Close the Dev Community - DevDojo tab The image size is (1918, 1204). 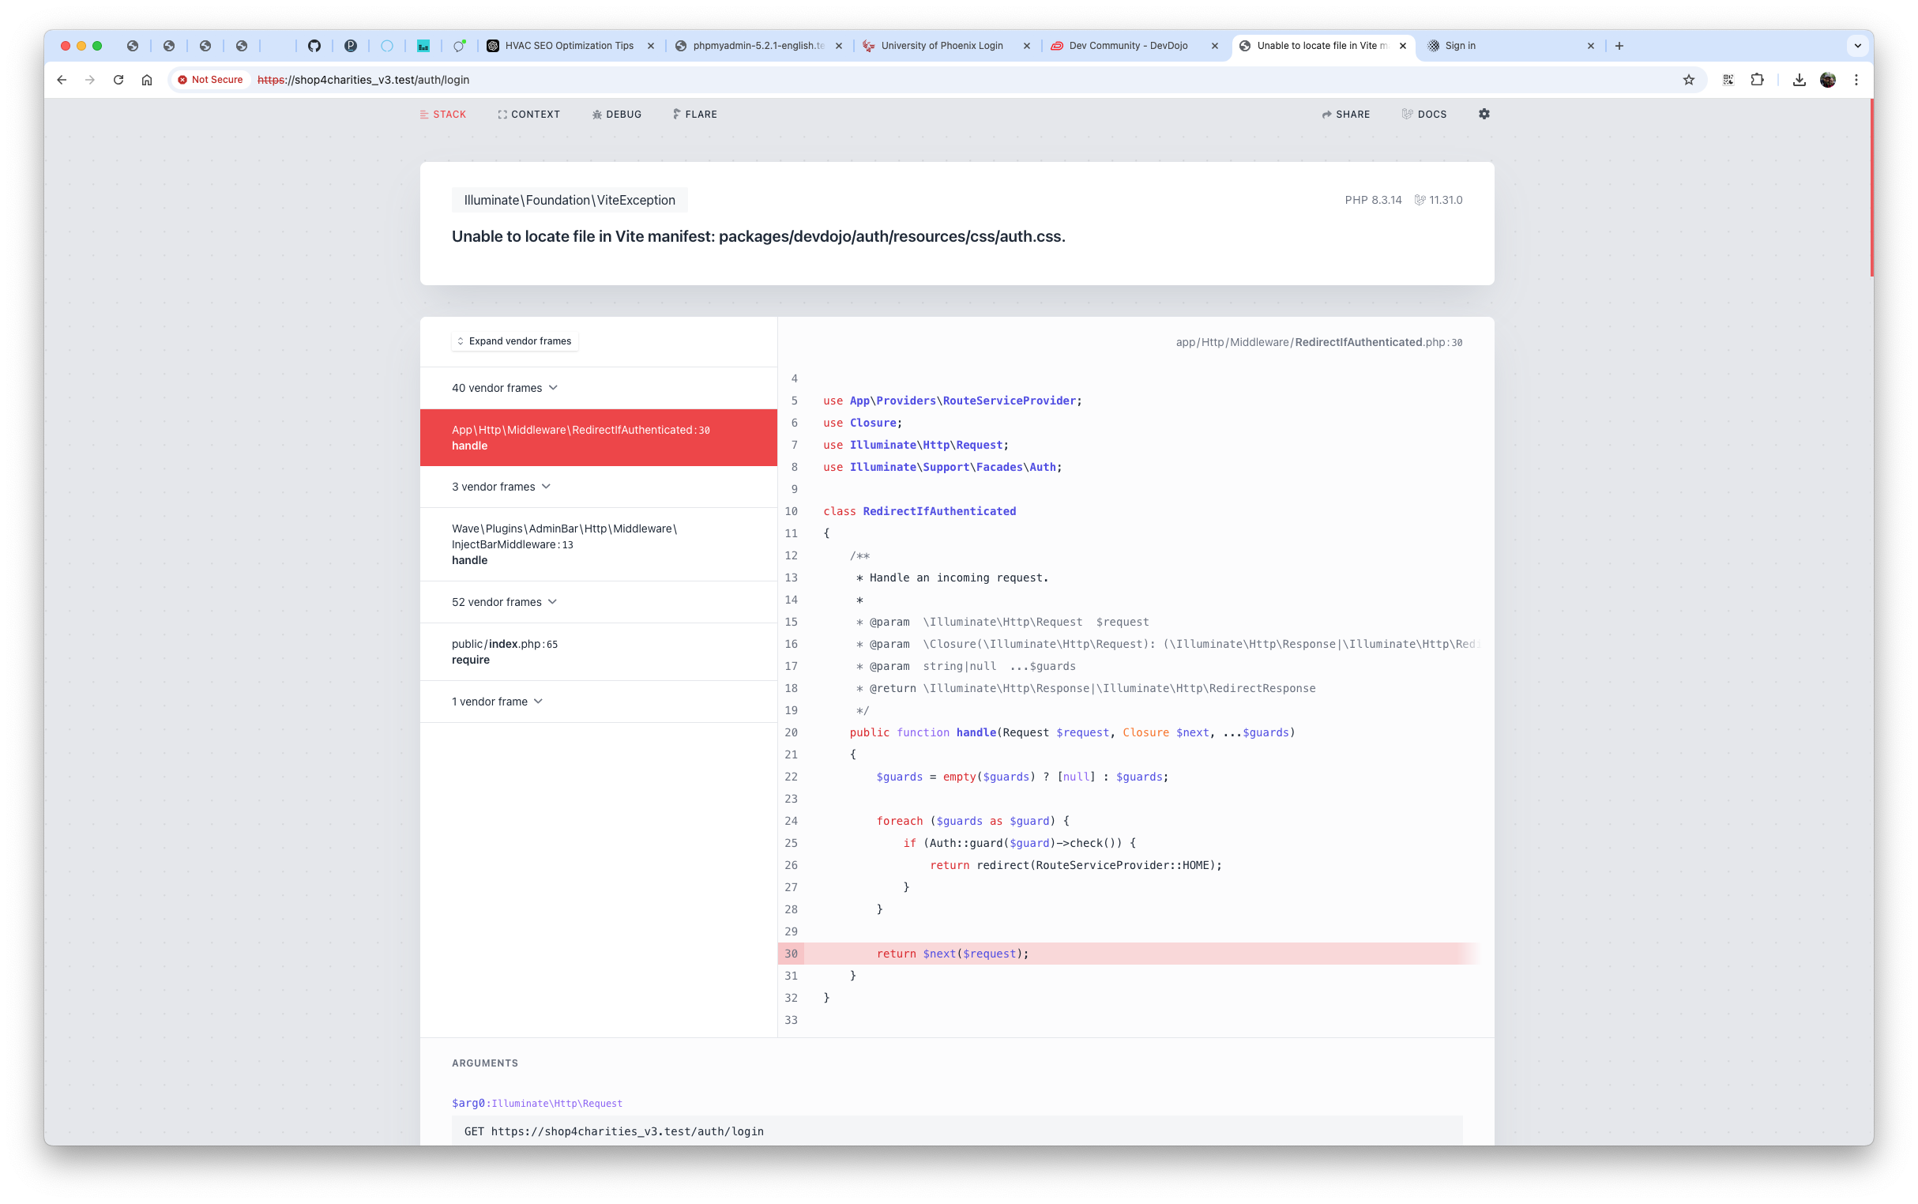[1214, 45]
